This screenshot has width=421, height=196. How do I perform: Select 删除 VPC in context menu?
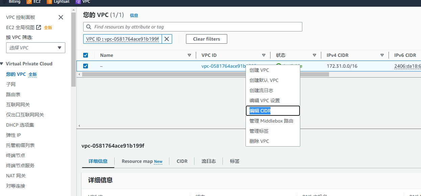[x=259, y=141]
